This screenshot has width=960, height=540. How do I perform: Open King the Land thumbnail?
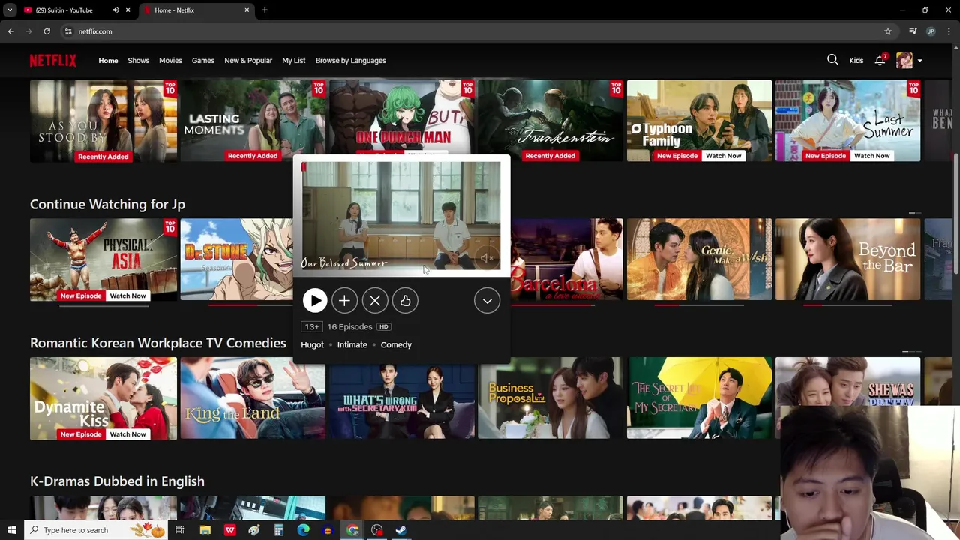click(x=253, y=399)
